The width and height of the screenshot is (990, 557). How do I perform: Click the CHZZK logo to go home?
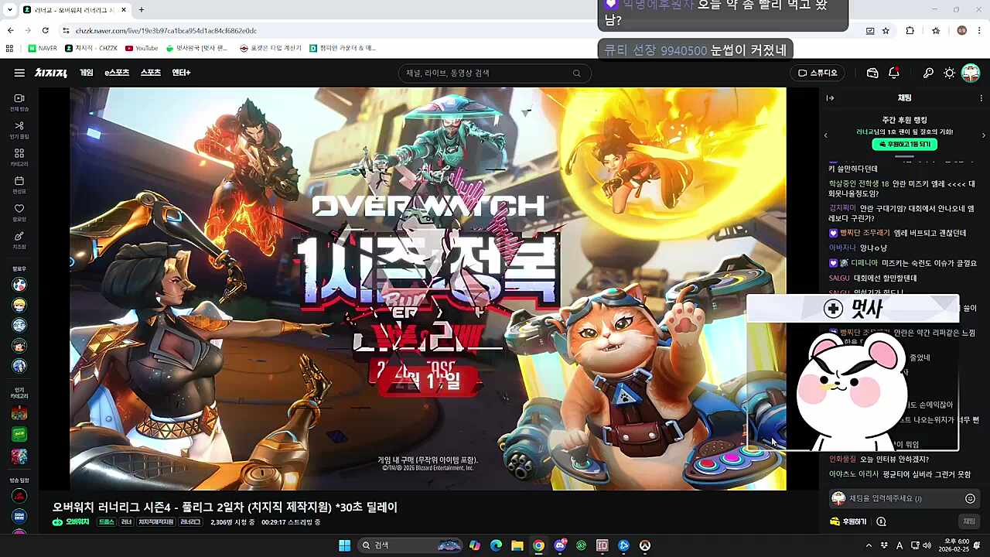tap(53, 73)
